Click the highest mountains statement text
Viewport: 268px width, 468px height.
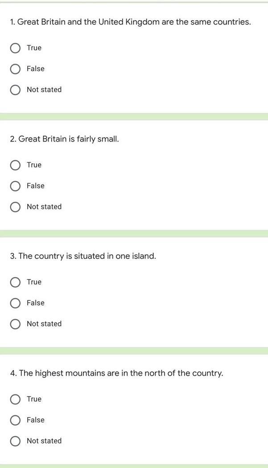tap(116, 373)
